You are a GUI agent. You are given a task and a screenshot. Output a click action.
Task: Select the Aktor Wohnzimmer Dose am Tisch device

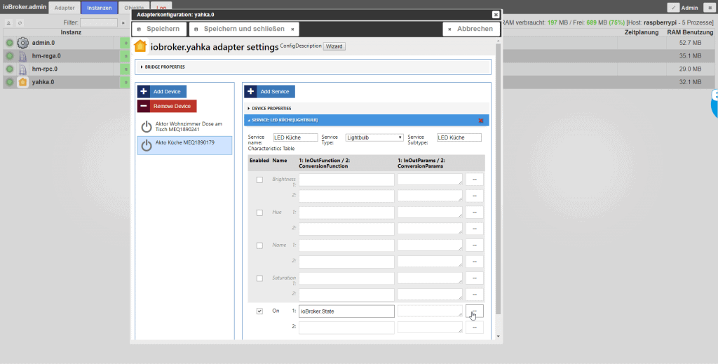[184, 127]
